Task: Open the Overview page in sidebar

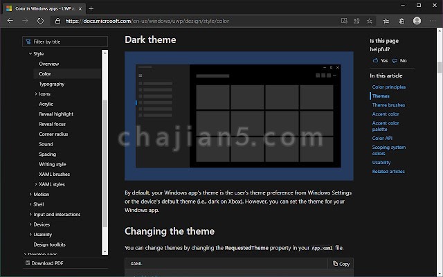Action: 49,64
